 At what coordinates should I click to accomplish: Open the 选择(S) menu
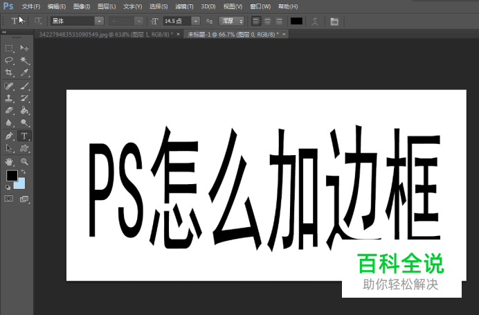(x=159, y=6)
